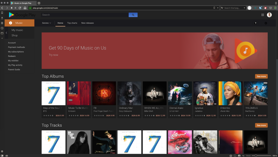Click the blue search magnifier button

(133, 15)
